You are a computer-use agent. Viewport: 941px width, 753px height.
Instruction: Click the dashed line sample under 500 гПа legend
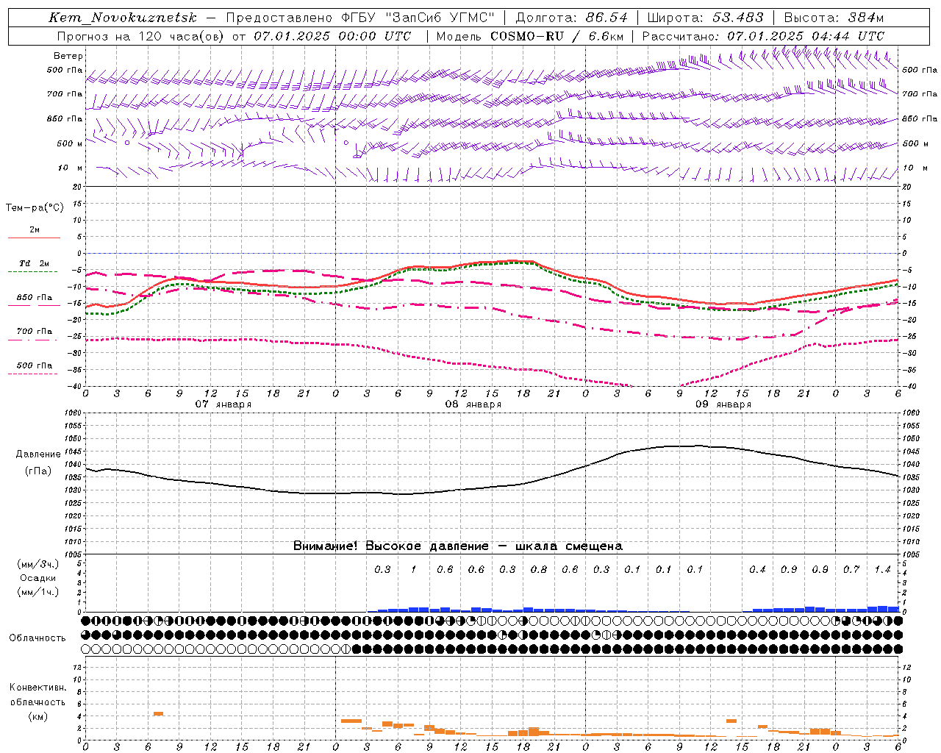(x=32, y=374)
